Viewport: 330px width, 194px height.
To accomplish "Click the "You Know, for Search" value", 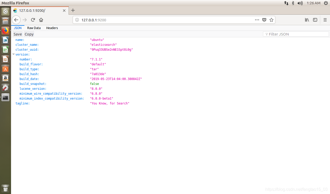I will [110, 103].
